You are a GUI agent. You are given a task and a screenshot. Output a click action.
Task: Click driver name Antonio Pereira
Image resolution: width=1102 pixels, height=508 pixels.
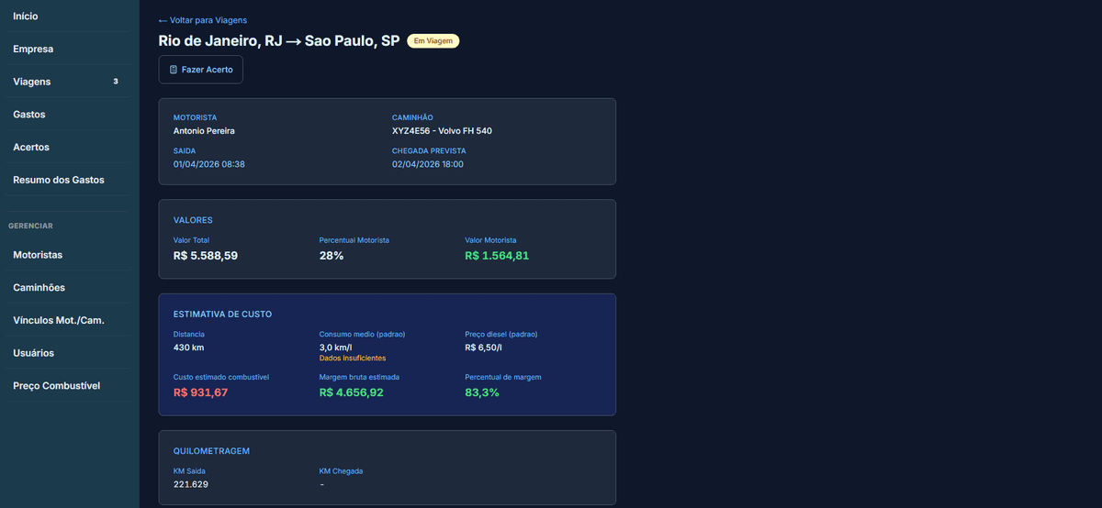(x=204, y=131)
